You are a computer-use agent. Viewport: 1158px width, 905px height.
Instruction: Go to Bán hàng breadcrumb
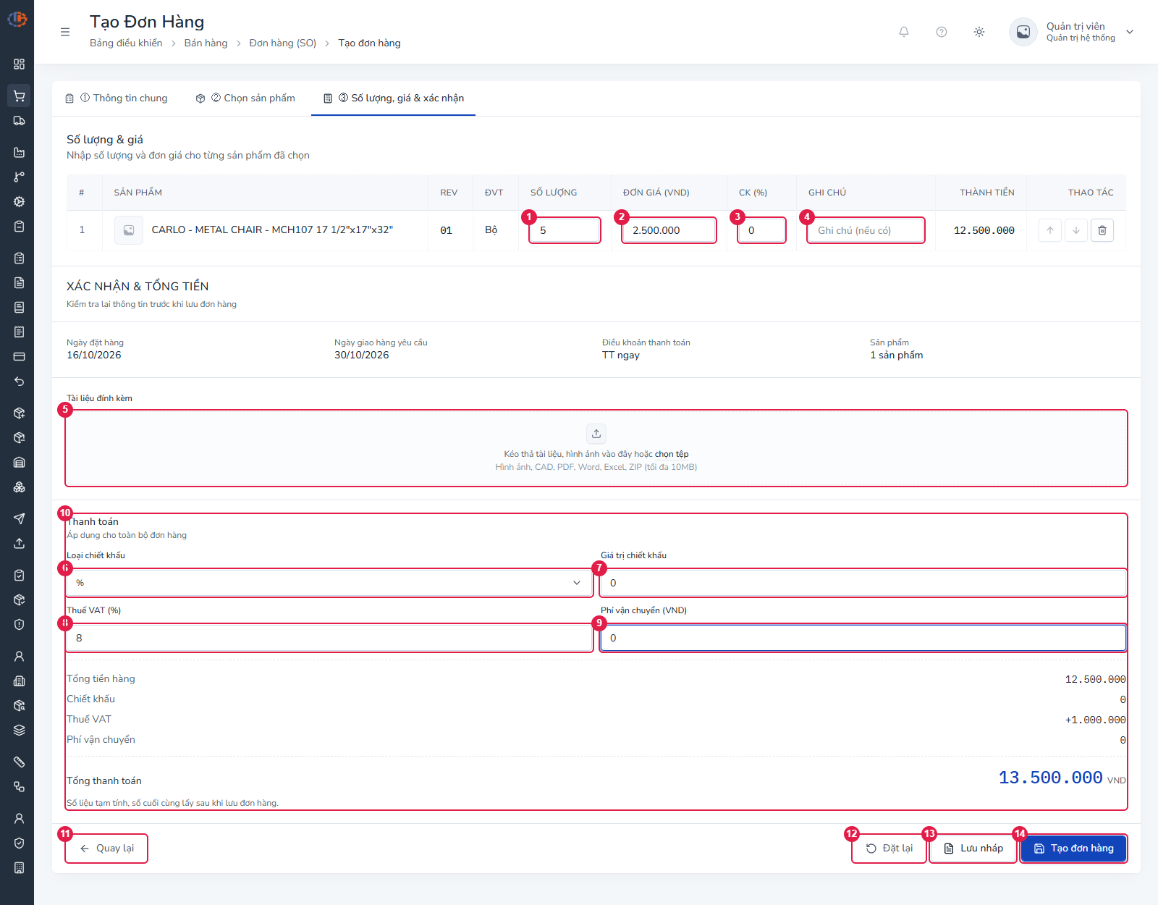pos(206,43)
